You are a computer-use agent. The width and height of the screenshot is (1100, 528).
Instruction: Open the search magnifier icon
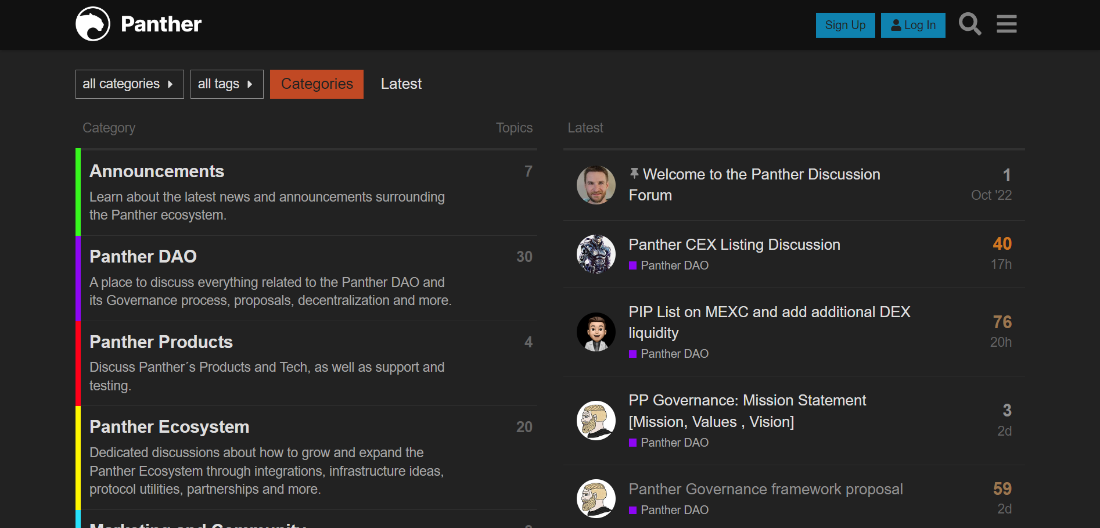click(x=970, y=24)
